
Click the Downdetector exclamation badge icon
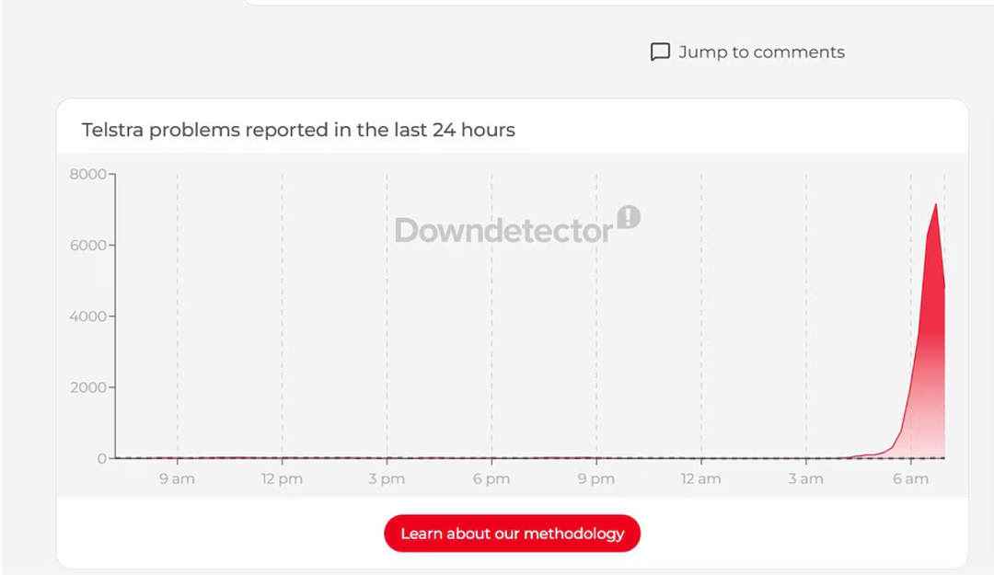(629, 217)
